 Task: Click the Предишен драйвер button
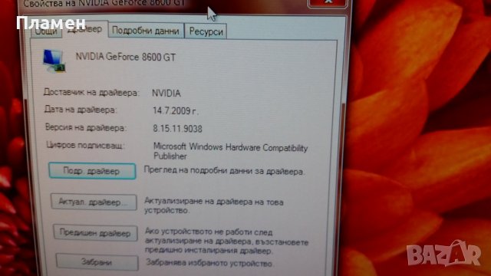[x=95, y=233]
